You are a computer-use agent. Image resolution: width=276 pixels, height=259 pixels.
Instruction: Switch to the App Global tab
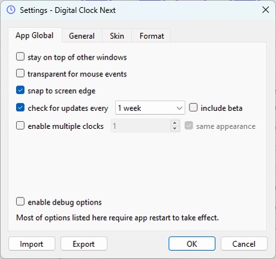pos(35,36)
